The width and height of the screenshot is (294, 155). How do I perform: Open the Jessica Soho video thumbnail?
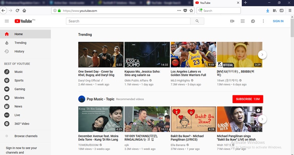click(147, 55)
